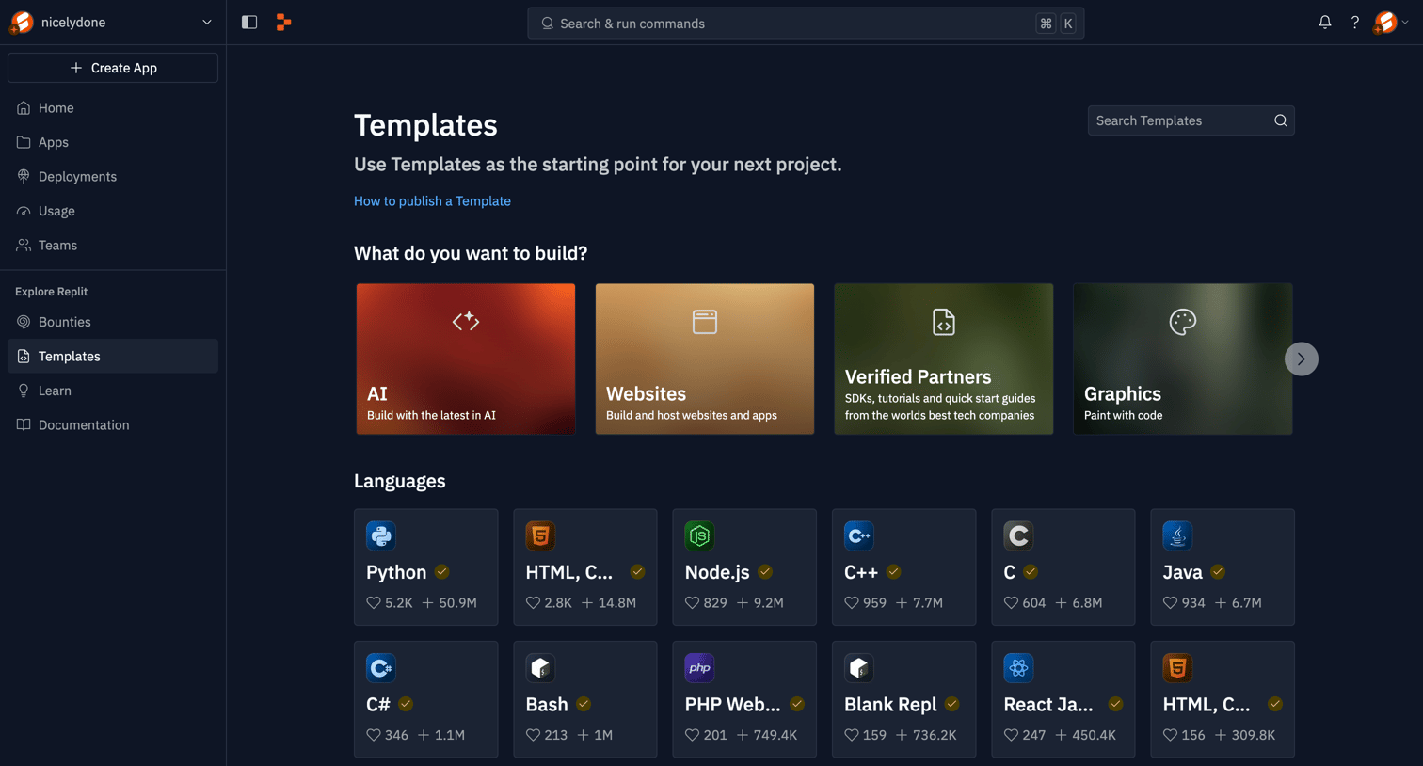Image resolution: width=1423 pixels, height=766 pixels.
Task: Click the verified badge next to Python
Action: tap(442, 571)
